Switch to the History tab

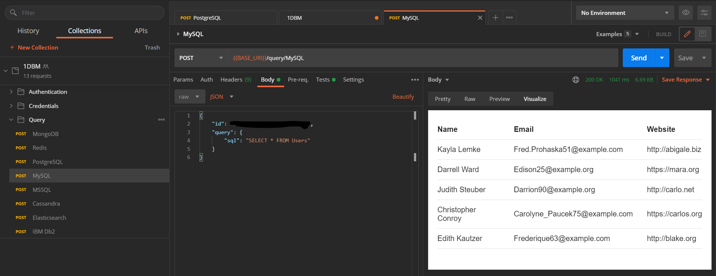[28, 31]
